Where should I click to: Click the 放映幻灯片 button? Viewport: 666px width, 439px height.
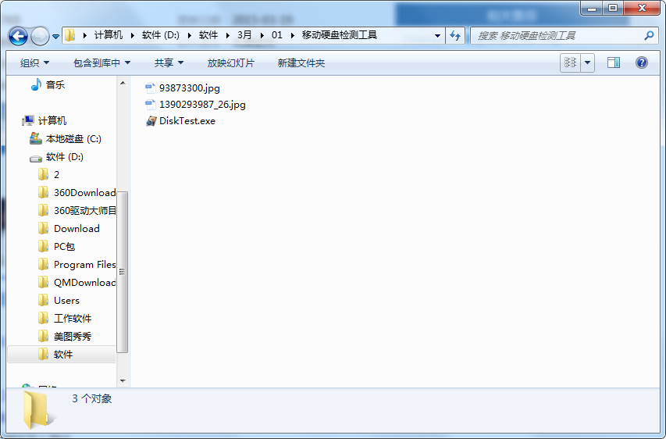[230, 62]
